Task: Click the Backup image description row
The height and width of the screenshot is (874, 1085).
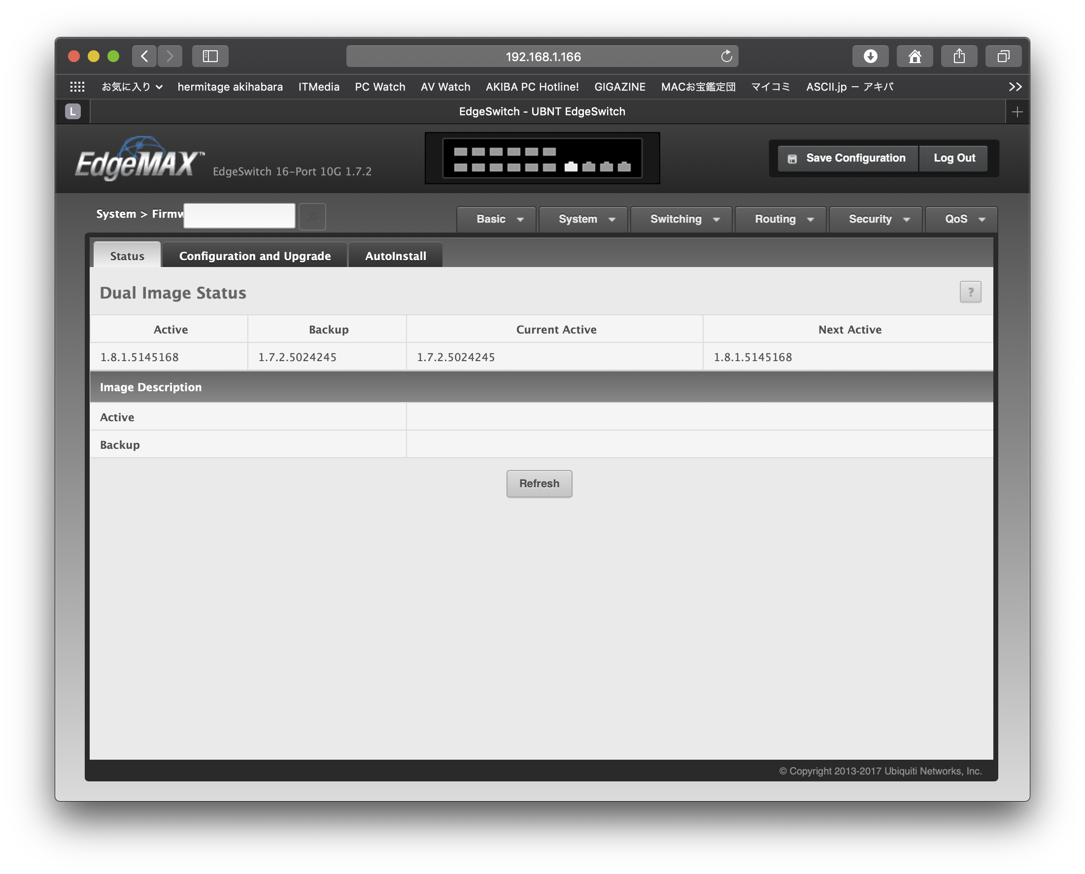Action: click(541, 444)
